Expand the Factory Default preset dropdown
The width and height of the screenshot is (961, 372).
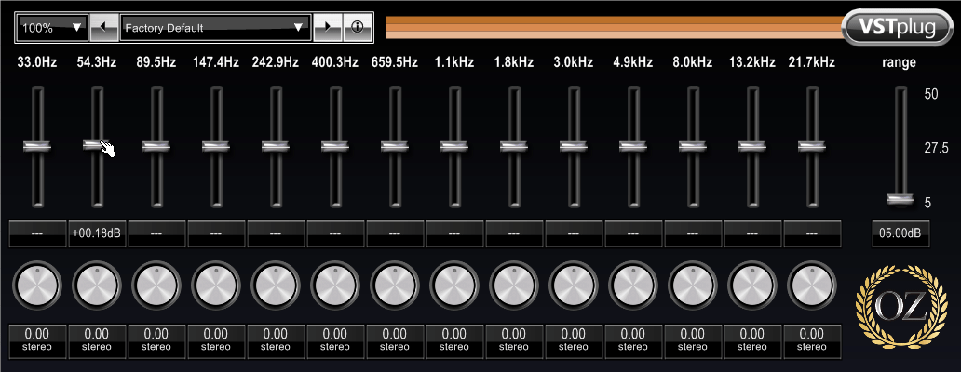coord(215,28)
